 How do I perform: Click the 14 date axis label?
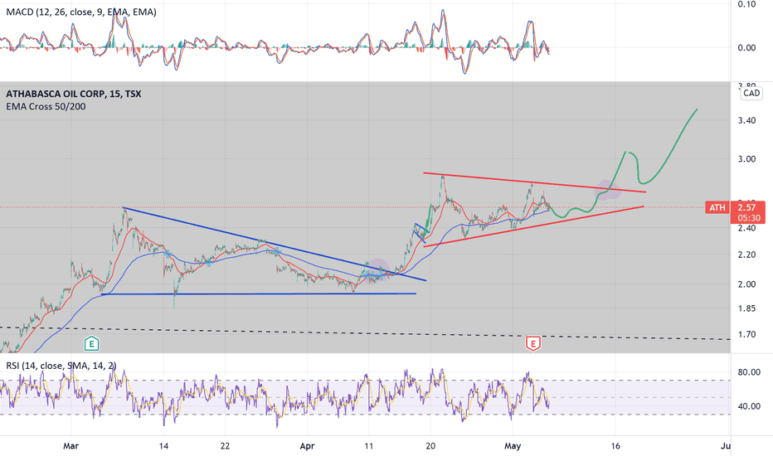pos(163,446)
